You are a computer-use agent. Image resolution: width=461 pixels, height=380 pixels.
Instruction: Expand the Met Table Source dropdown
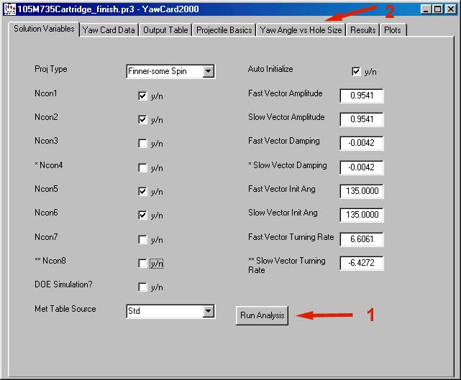[208, 311]
